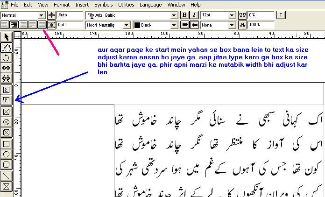Enable justified text alignment
This screenshot has height=197, width=325.
tap(29, 25)
